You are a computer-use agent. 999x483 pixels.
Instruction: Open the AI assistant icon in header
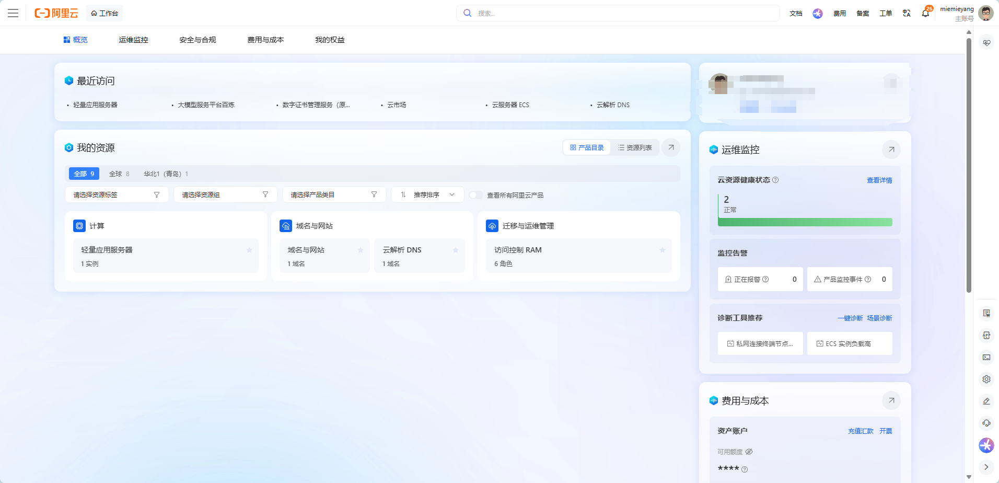click(818, 14)
